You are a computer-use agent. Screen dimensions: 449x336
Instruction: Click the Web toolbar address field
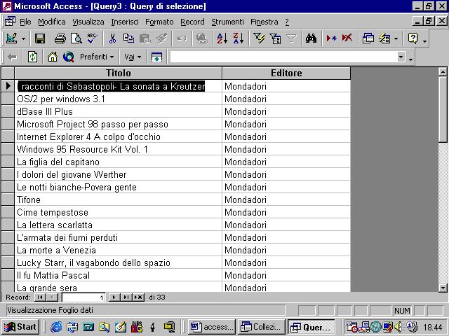pos(283,57)
